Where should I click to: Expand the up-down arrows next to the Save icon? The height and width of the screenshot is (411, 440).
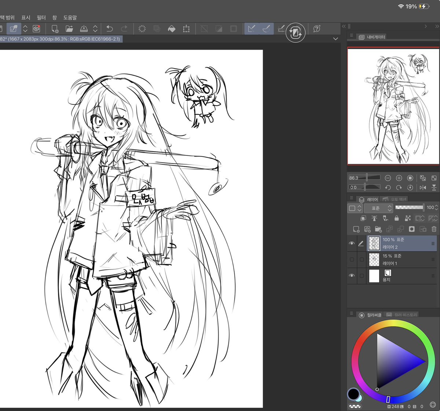[x=95, y=29]
